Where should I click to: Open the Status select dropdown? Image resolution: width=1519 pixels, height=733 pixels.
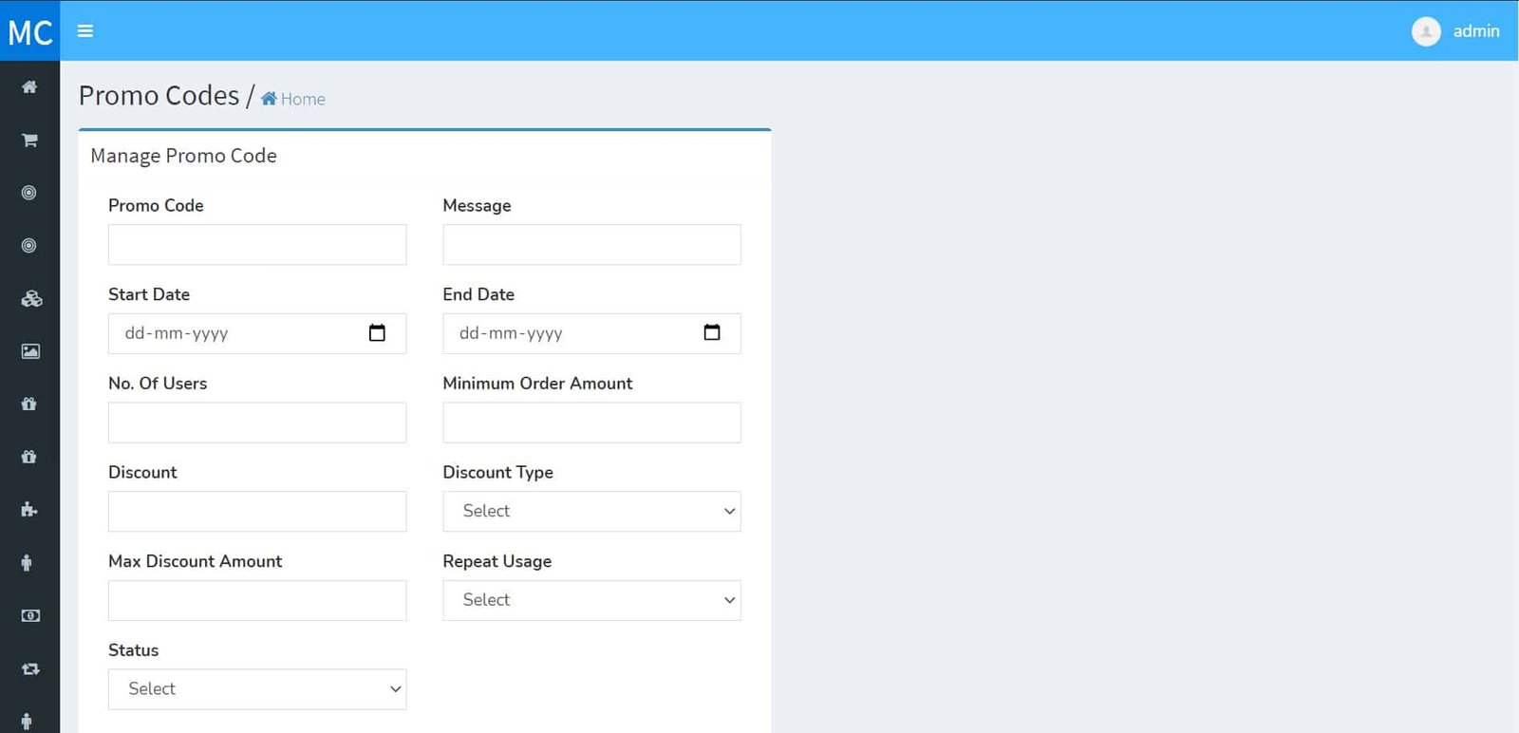(257, 689)
